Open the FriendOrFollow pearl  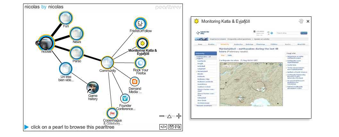point(140,24)
